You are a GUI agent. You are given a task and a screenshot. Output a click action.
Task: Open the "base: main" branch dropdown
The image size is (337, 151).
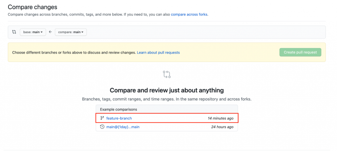coord(33,32)
